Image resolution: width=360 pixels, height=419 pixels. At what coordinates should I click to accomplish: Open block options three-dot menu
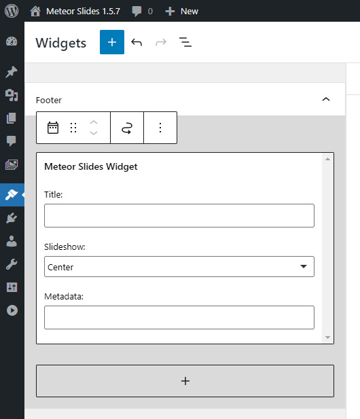[160, 128]
